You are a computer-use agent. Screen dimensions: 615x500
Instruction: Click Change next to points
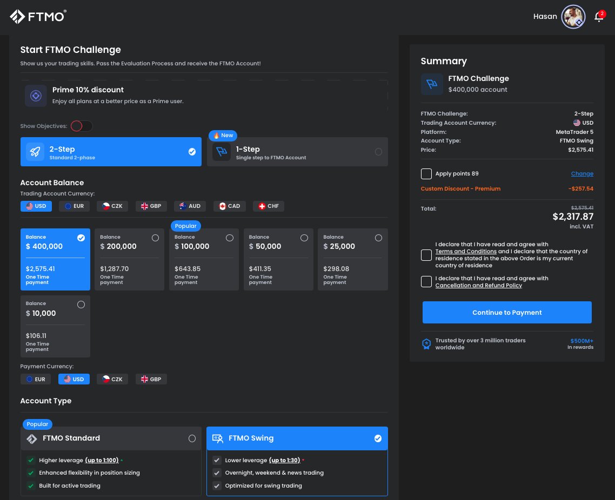coord(582,173)
